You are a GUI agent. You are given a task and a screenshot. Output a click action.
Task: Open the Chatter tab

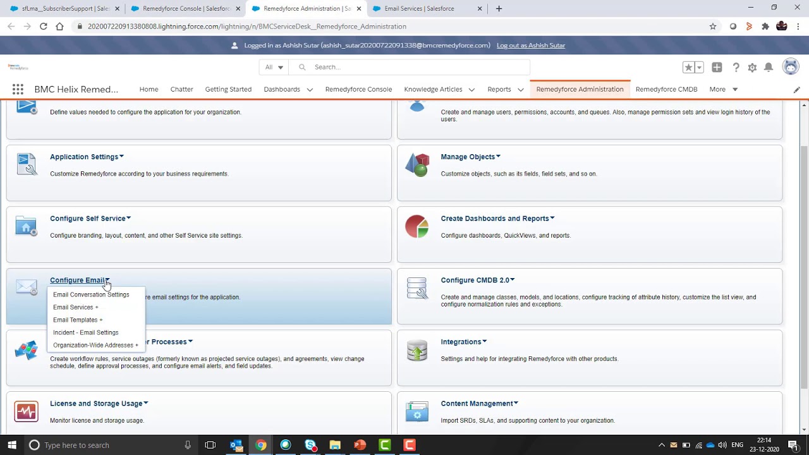tap(181, 89)
